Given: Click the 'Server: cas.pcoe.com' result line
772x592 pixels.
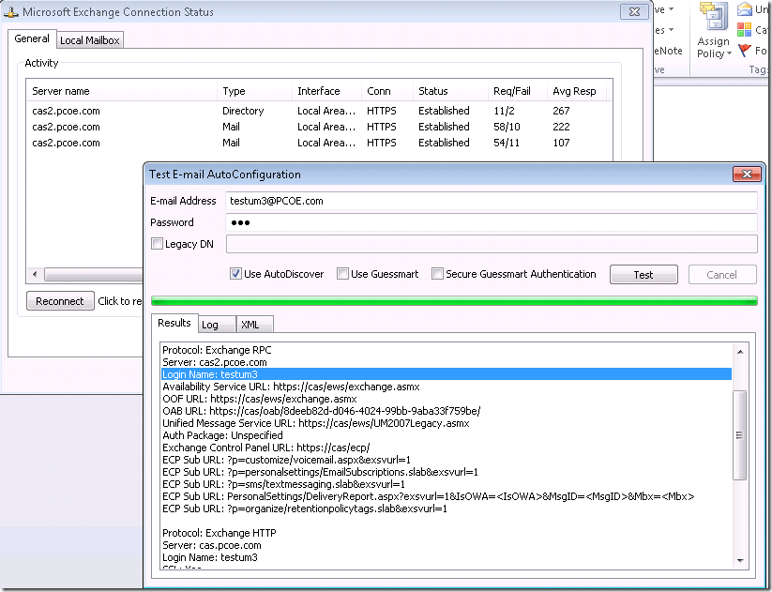Looking at the screenshot, I should [447, 545].
